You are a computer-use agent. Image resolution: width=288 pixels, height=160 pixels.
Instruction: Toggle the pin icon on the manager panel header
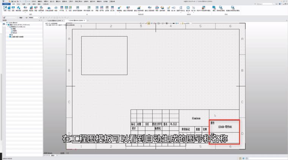(40, 20)
